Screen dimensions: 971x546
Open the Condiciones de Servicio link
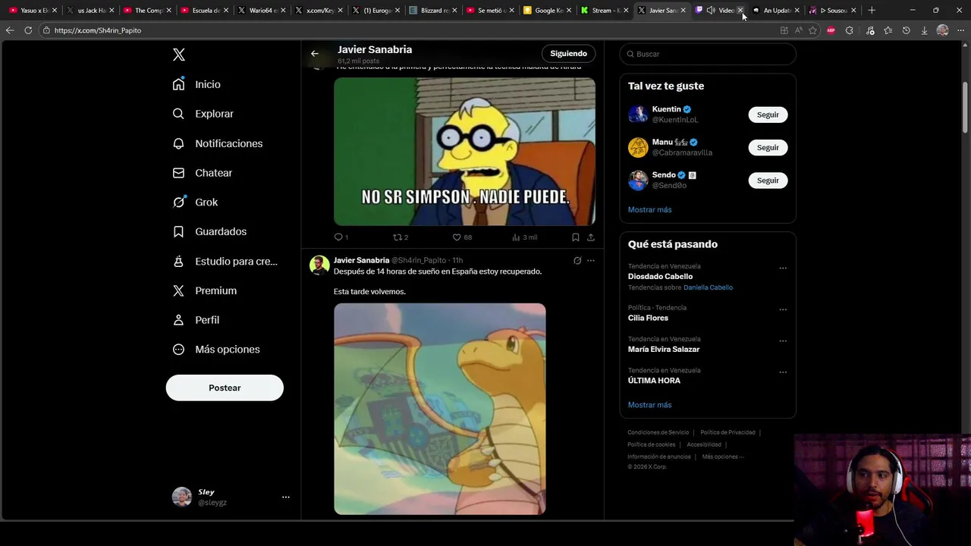click(x=658, y=432)
